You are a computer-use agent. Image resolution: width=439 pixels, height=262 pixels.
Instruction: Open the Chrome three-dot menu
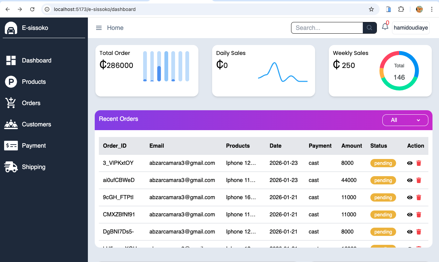[431, 9]
